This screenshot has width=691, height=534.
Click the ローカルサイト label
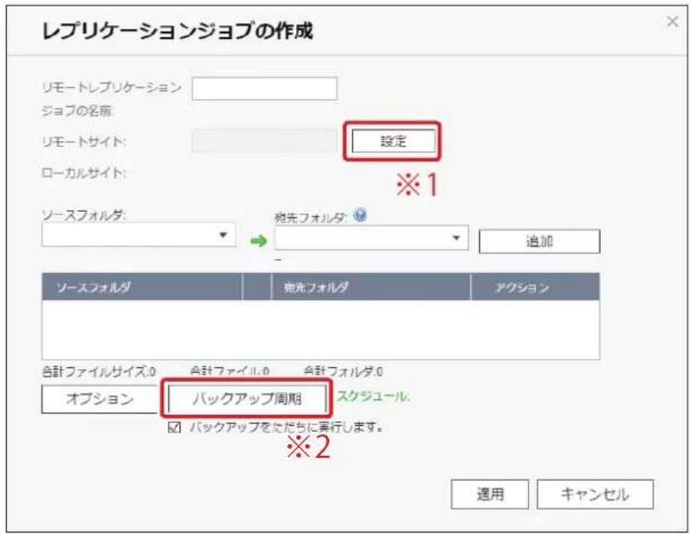coord(83,173)
